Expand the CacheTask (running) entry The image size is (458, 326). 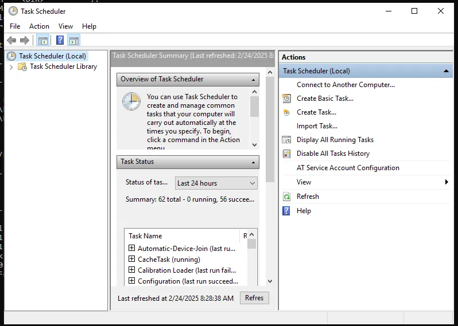point(132,258)
